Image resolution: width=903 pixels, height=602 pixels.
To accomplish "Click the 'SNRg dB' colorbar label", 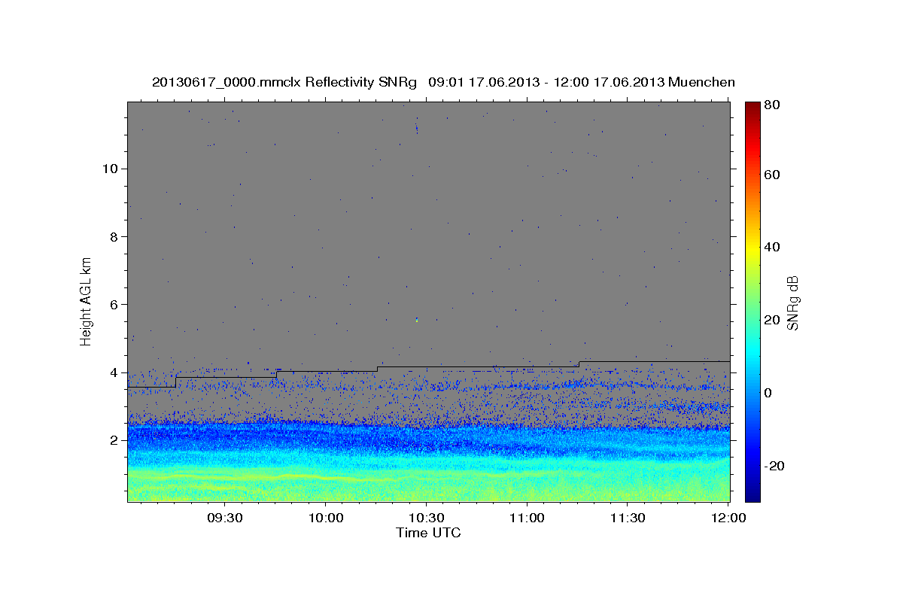I will pos(792,303).
